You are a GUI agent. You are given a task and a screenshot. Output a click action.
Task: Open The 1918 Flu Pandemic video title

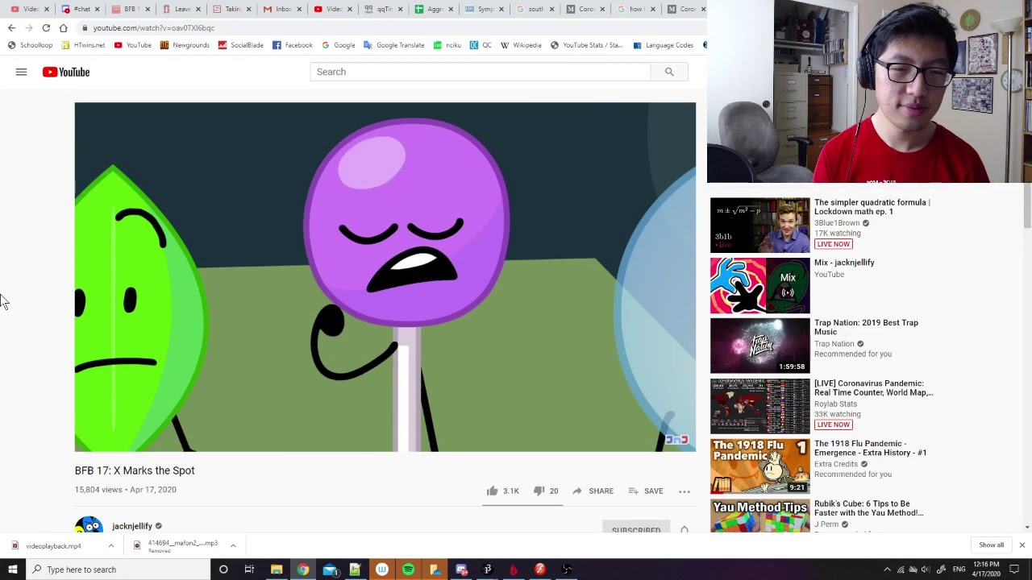point(870,448)
